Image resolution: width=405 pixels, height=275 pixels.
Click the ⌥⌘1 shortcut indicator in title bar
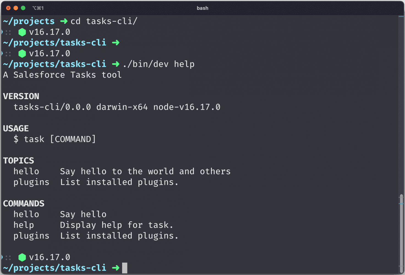click(x=38, y=8)
